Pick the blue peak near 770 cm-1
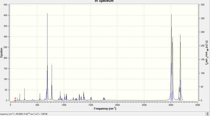Image resolution: width=210 pixels, height=116 pixels. (52, 83)
